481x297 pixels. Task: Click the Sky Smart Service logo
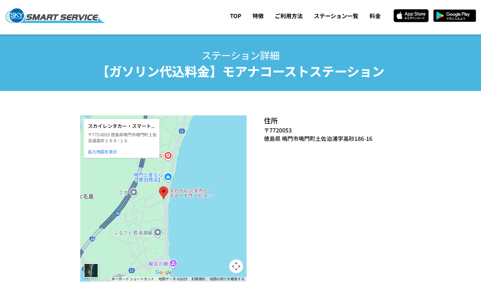click(x=55, y=16)
